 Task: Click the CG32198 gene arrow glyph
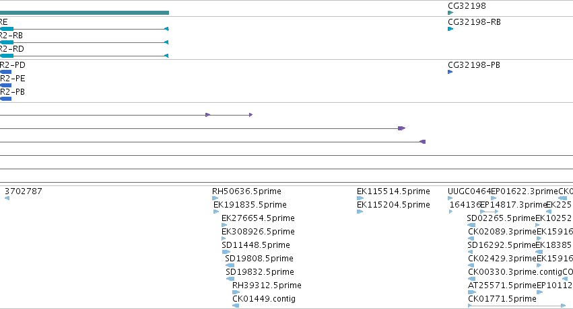coord(450,13)
